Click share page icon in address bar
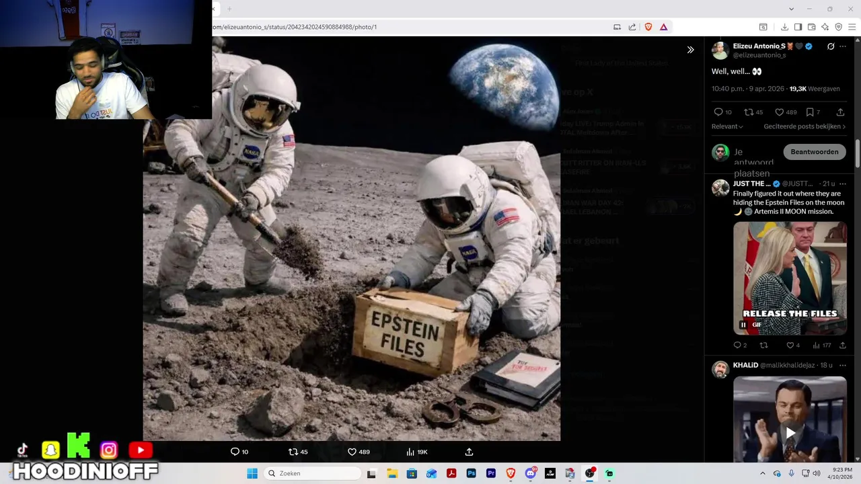 632,27
